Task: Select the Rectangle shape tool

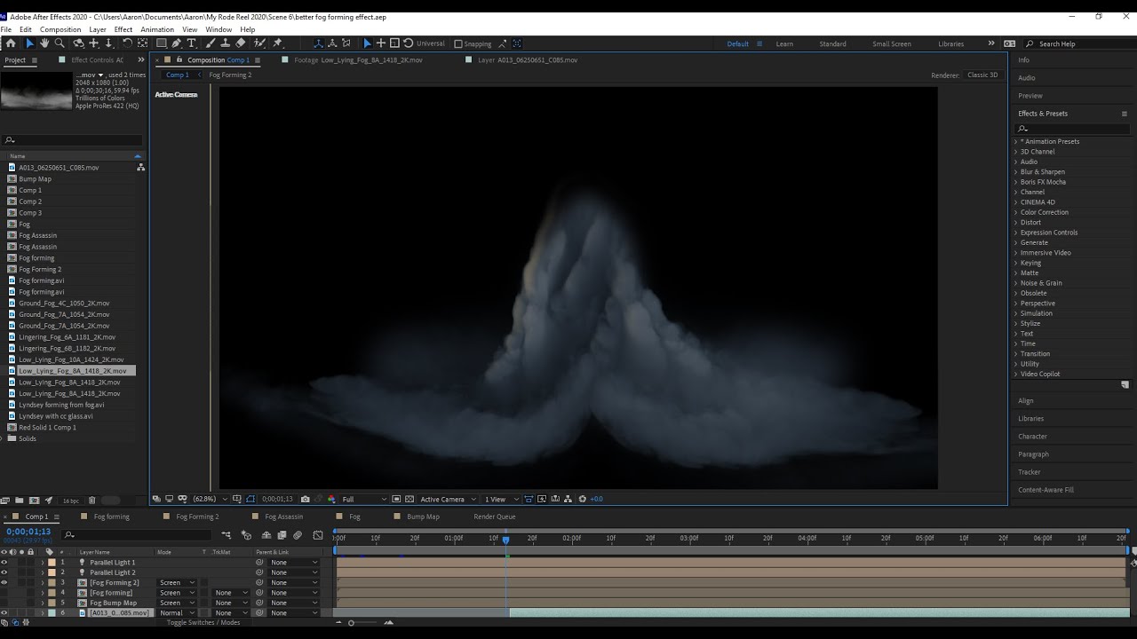Action: coord(162,43)
